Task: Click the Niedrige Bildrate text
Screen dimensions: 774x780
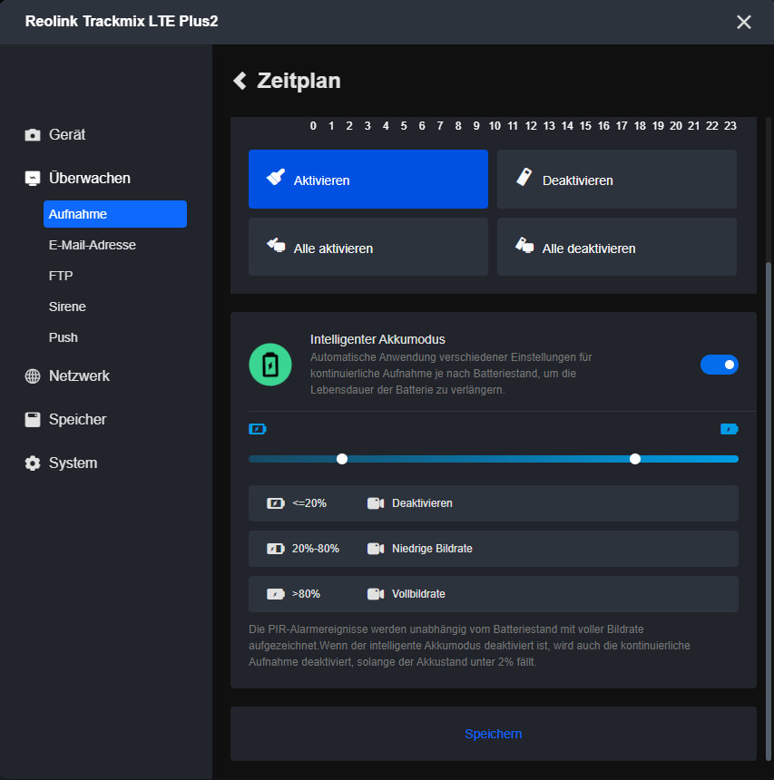Action: 432,549
